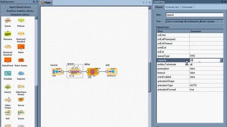The image size is (227, 127).
Task: Switch to the Main editor tab
Action: click(46, 3)
